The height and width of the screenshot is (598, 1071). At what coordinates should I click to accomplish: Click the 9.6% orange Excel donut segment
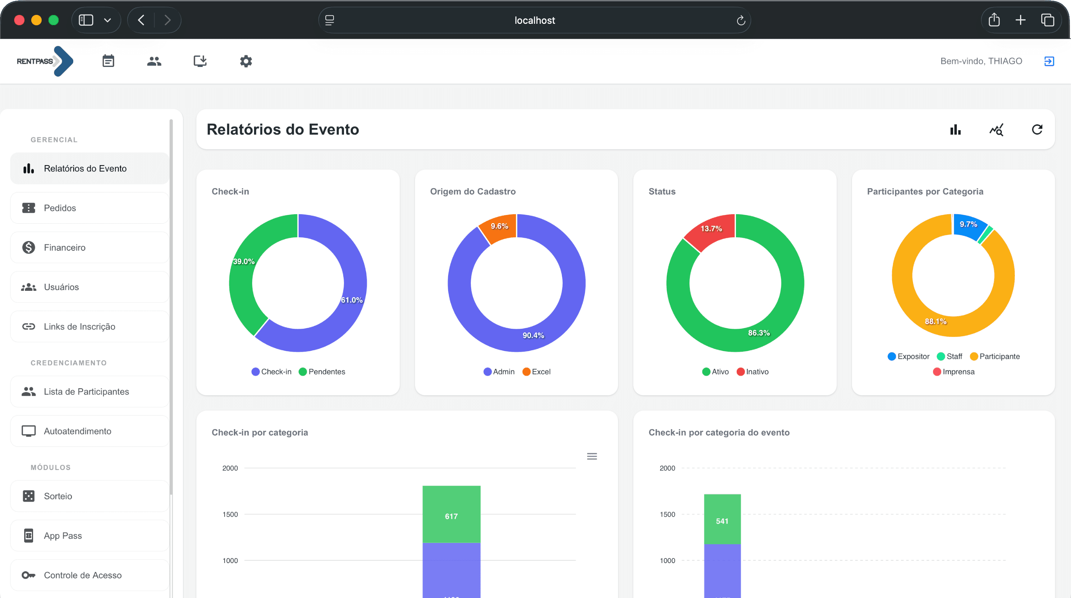point(499,226)
